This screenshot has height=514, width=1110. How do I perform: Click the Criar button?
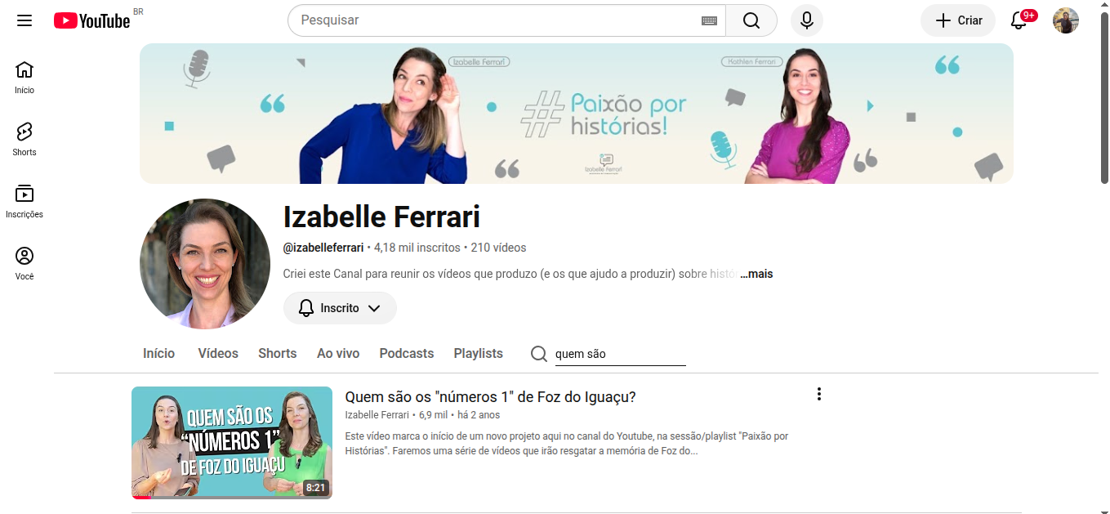pyautogui.click(x=958, y=20)
